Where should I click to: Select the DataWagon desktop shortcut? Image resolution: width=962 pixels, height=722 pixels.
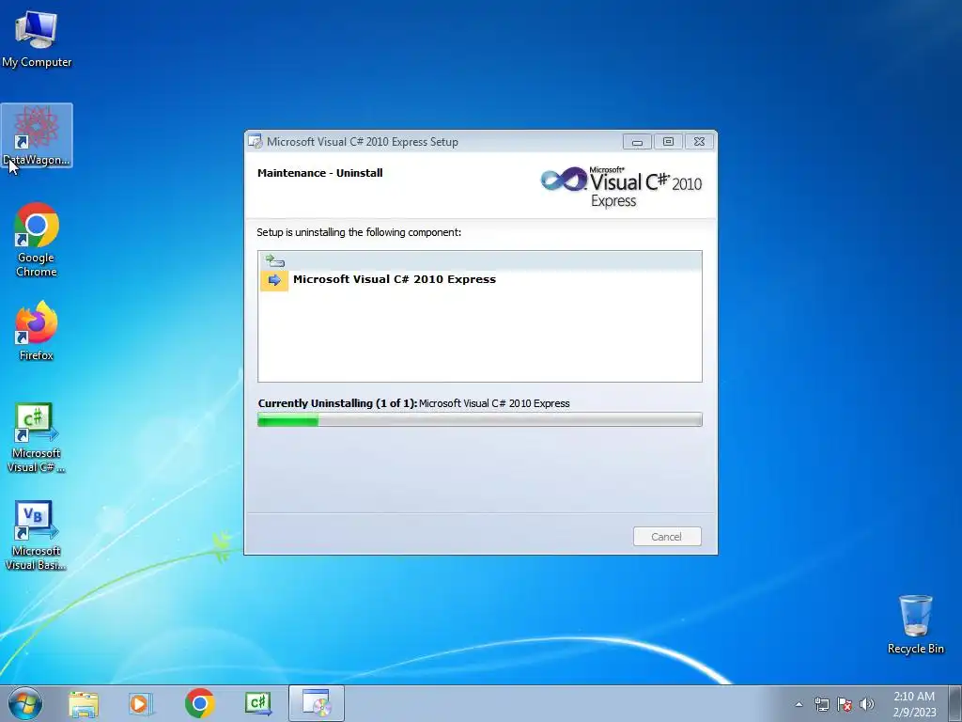click(x=37, y=135)
